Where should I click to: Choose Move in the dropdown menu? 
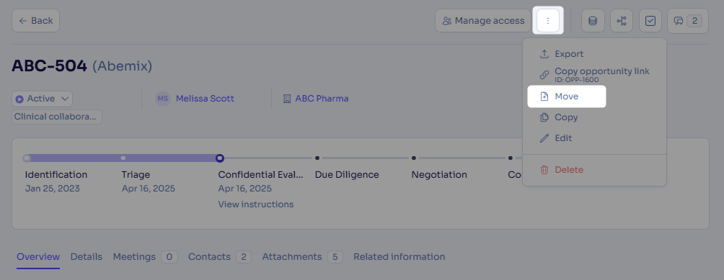(567, 96)
